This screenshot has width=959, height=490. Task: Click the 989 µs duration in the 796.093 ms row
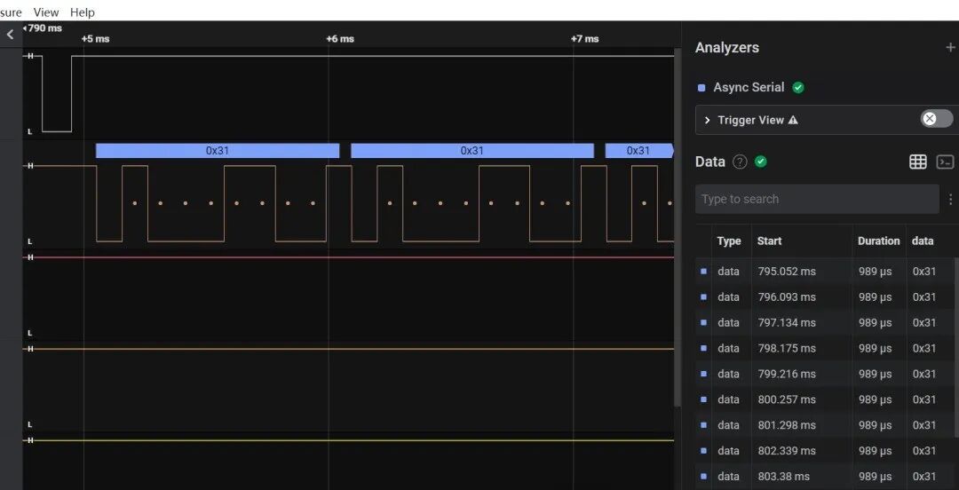click(x=876, y=296)
